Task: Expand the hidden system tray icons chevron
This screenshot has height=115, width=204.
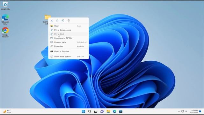Action: tap(178, 111)
